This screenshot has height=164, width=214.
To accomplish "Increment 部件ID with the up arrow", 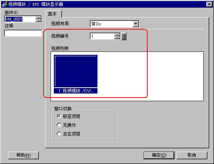I will pos(38,18).
